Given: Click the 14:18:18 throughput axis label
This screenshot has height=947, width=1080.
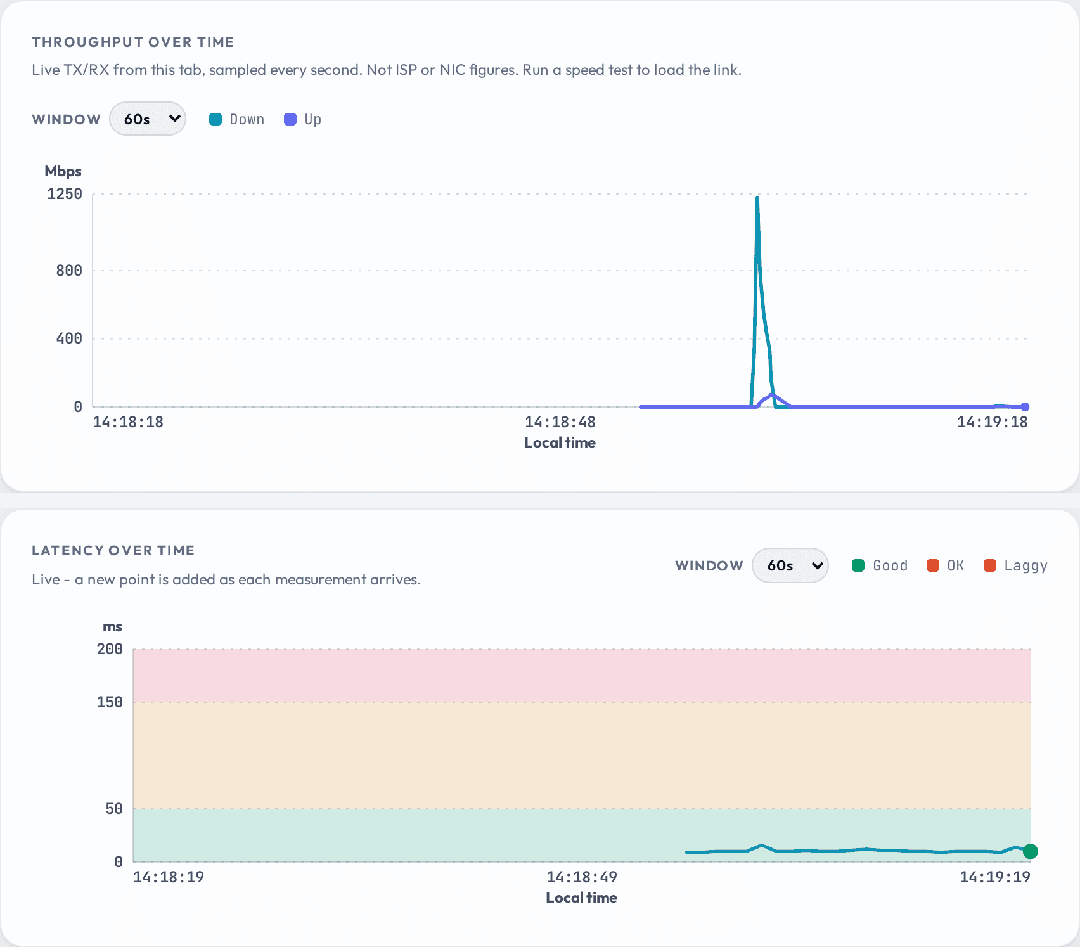Looking at the screenshot, I should [128, 422].
